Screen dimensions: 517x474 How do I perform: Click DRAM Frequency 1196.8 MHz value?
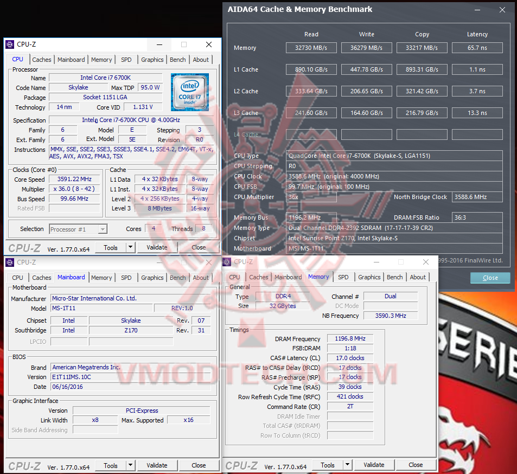click(350, 338)
